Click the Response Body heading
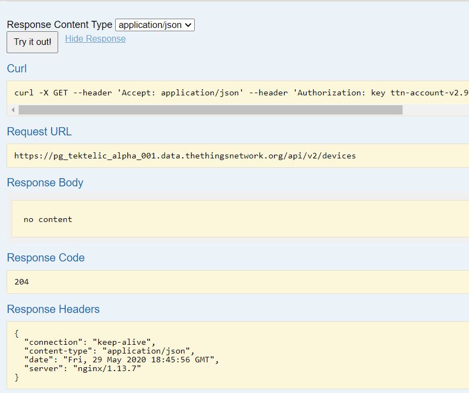The width and height of the screenshot is (469, 393). (45, 183)
